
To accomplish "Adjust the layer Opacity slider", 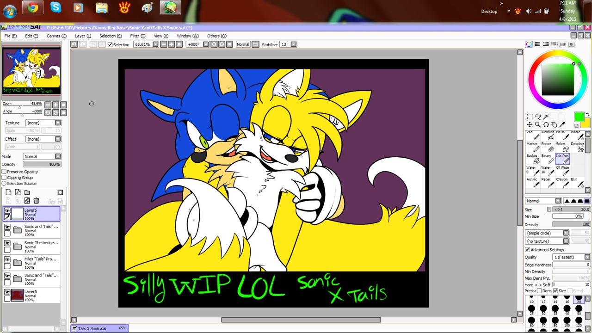I will (42, 164).
